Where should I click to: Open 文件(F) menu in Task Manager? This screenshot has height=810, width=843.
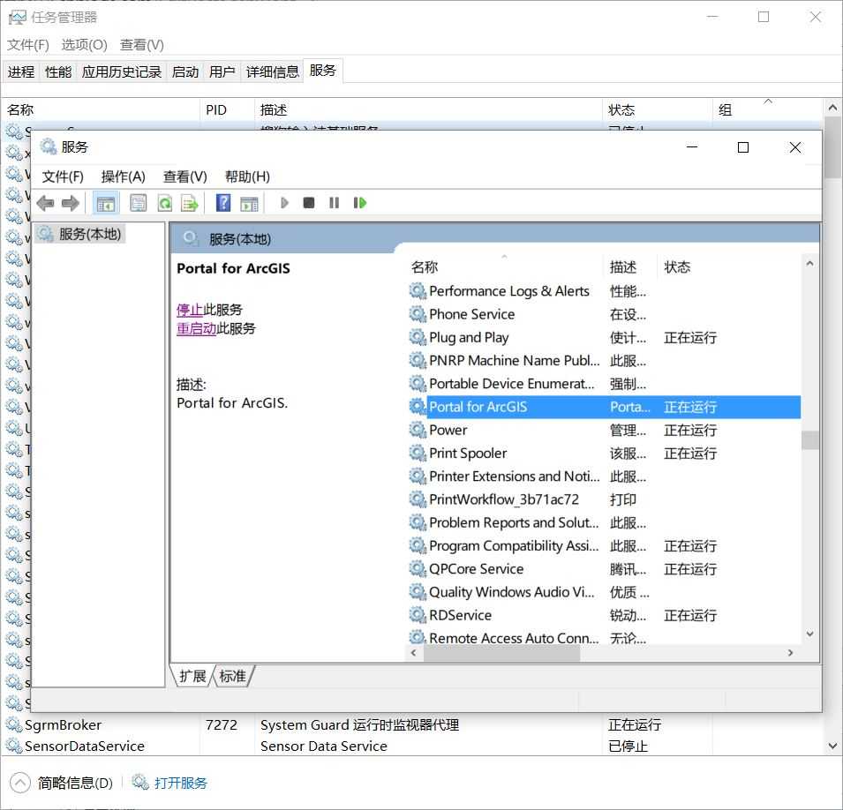click(28, 45)
